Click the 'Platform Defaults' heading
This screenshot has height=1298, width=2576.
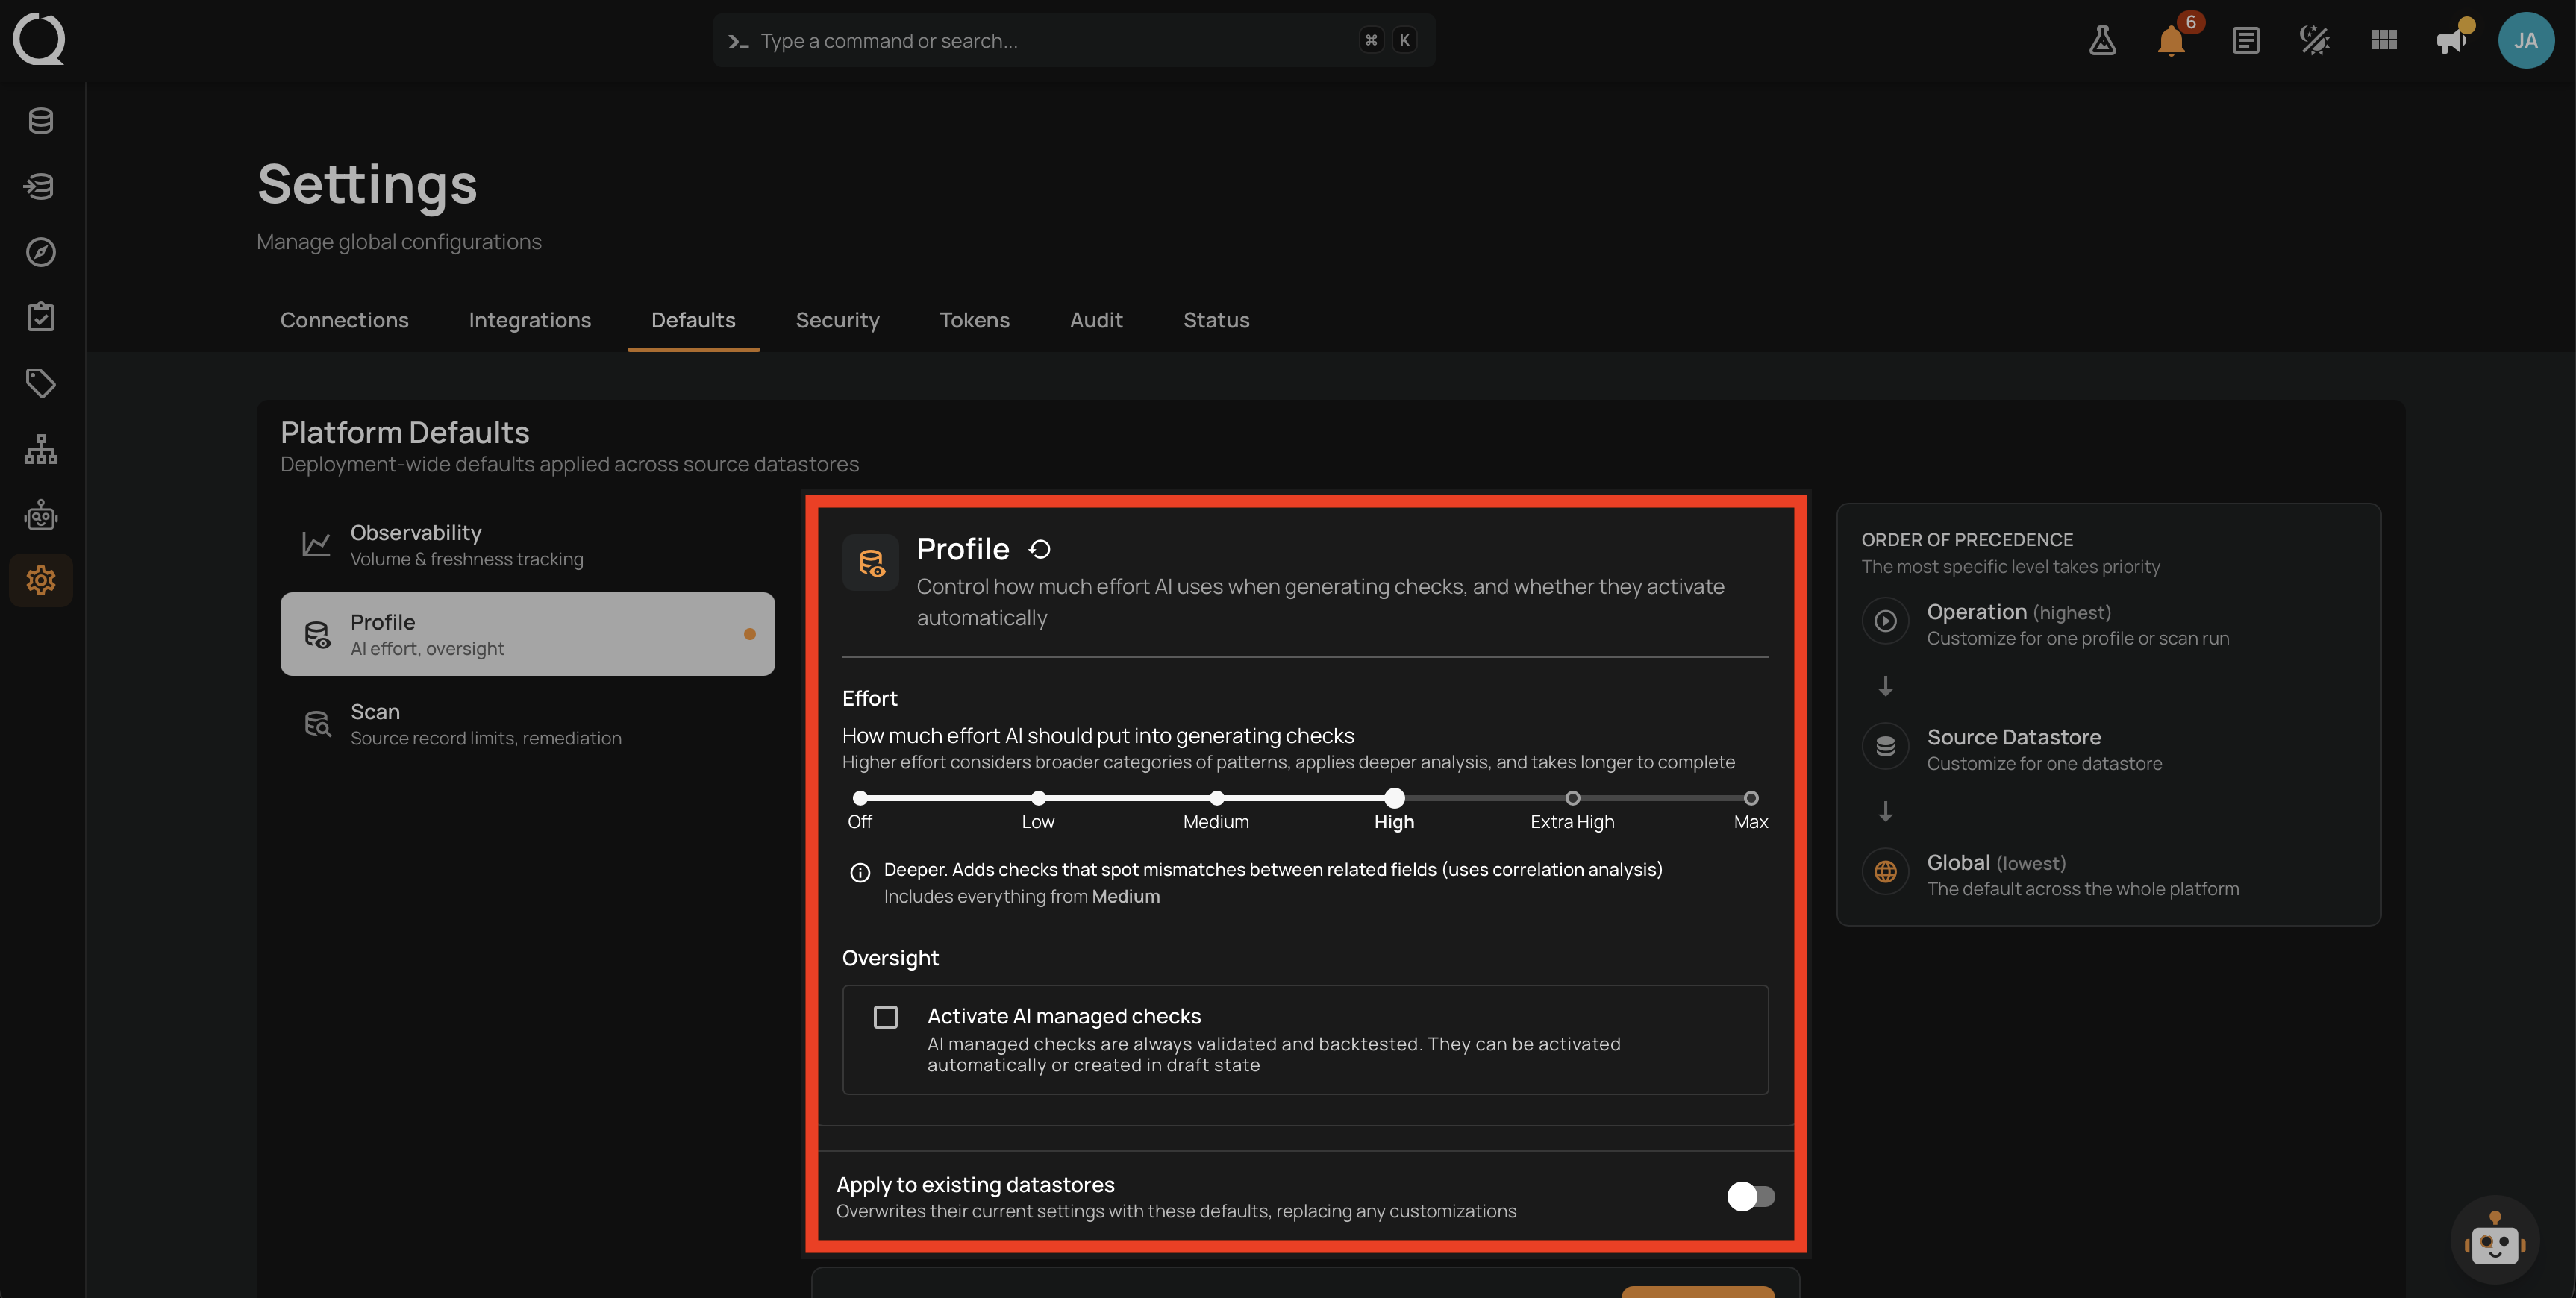click(405, 432)
